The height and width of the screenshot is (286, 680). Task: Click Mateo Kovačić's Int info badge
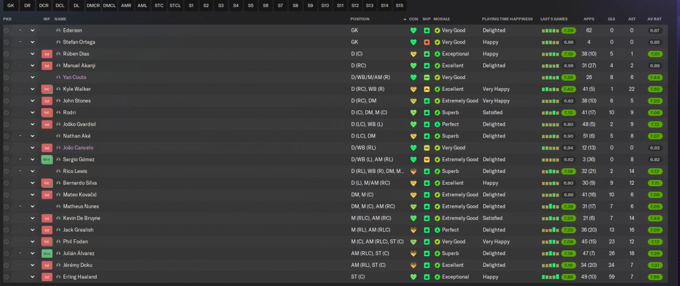click(x=47, y=195)
